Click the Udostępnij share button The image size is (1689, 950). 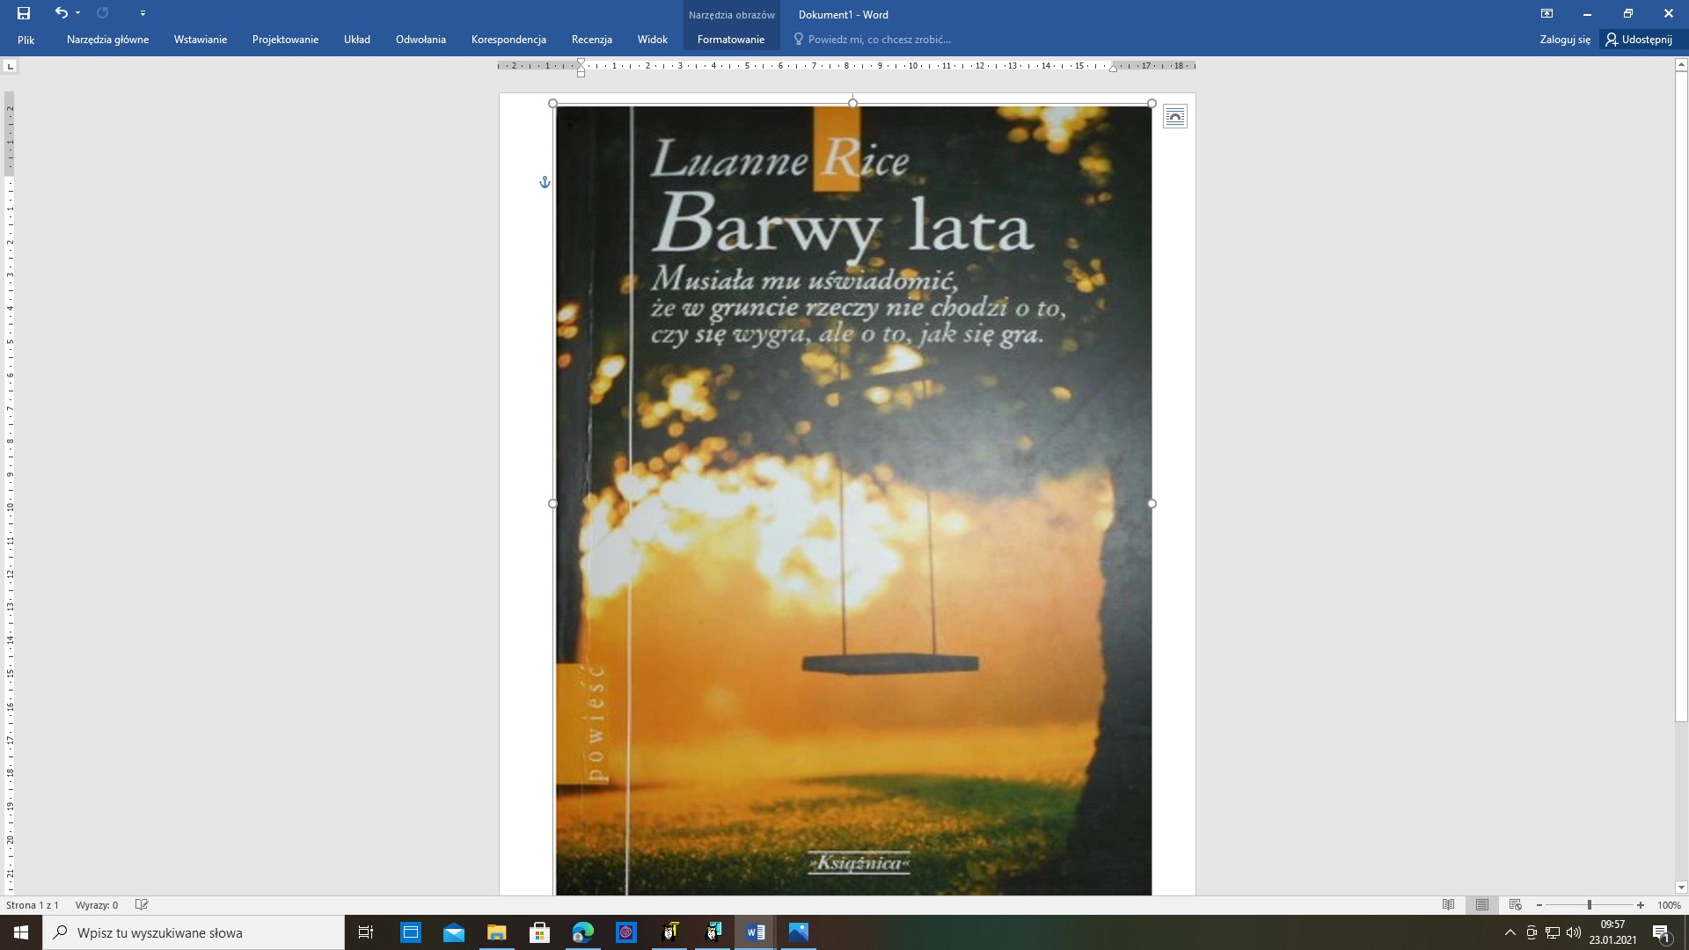point(1639,40)
